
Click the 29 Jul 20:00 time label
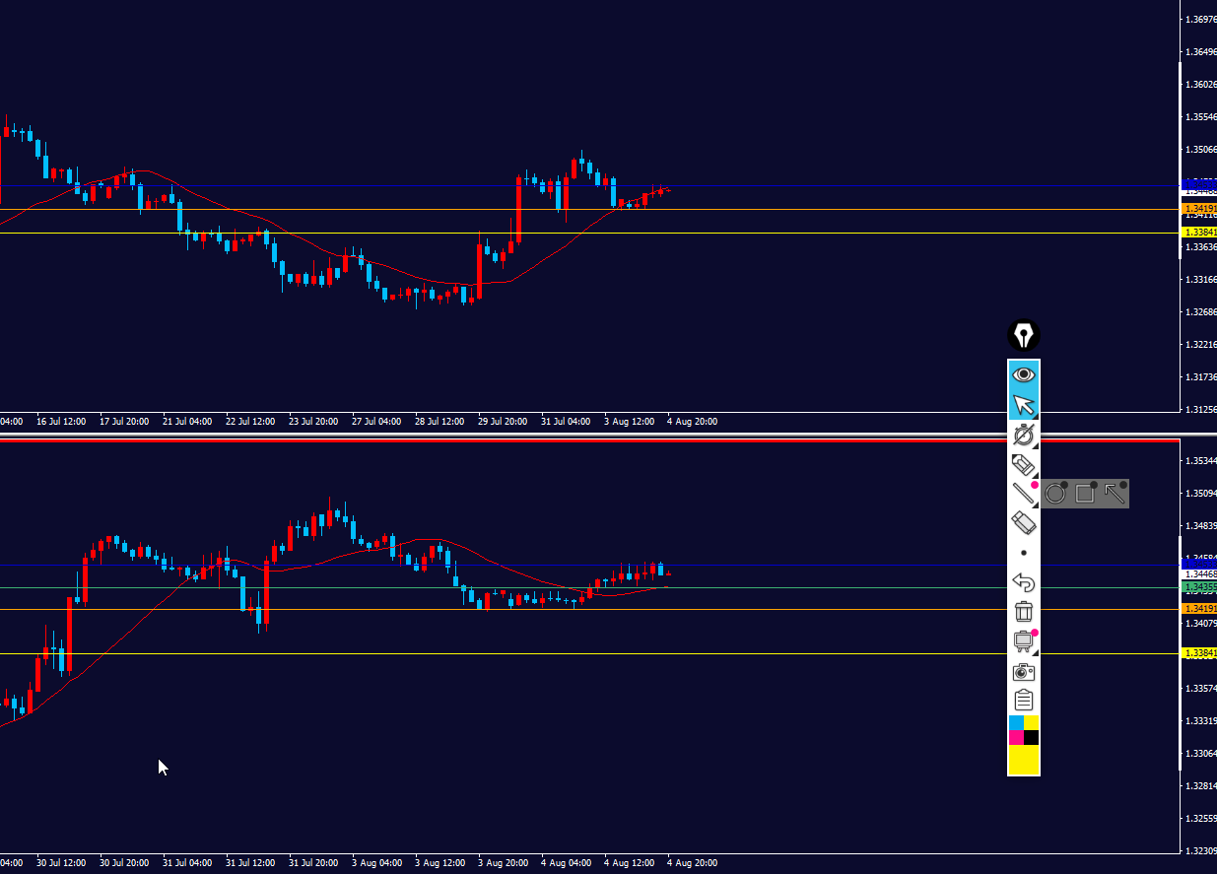(x=503, y=422)
